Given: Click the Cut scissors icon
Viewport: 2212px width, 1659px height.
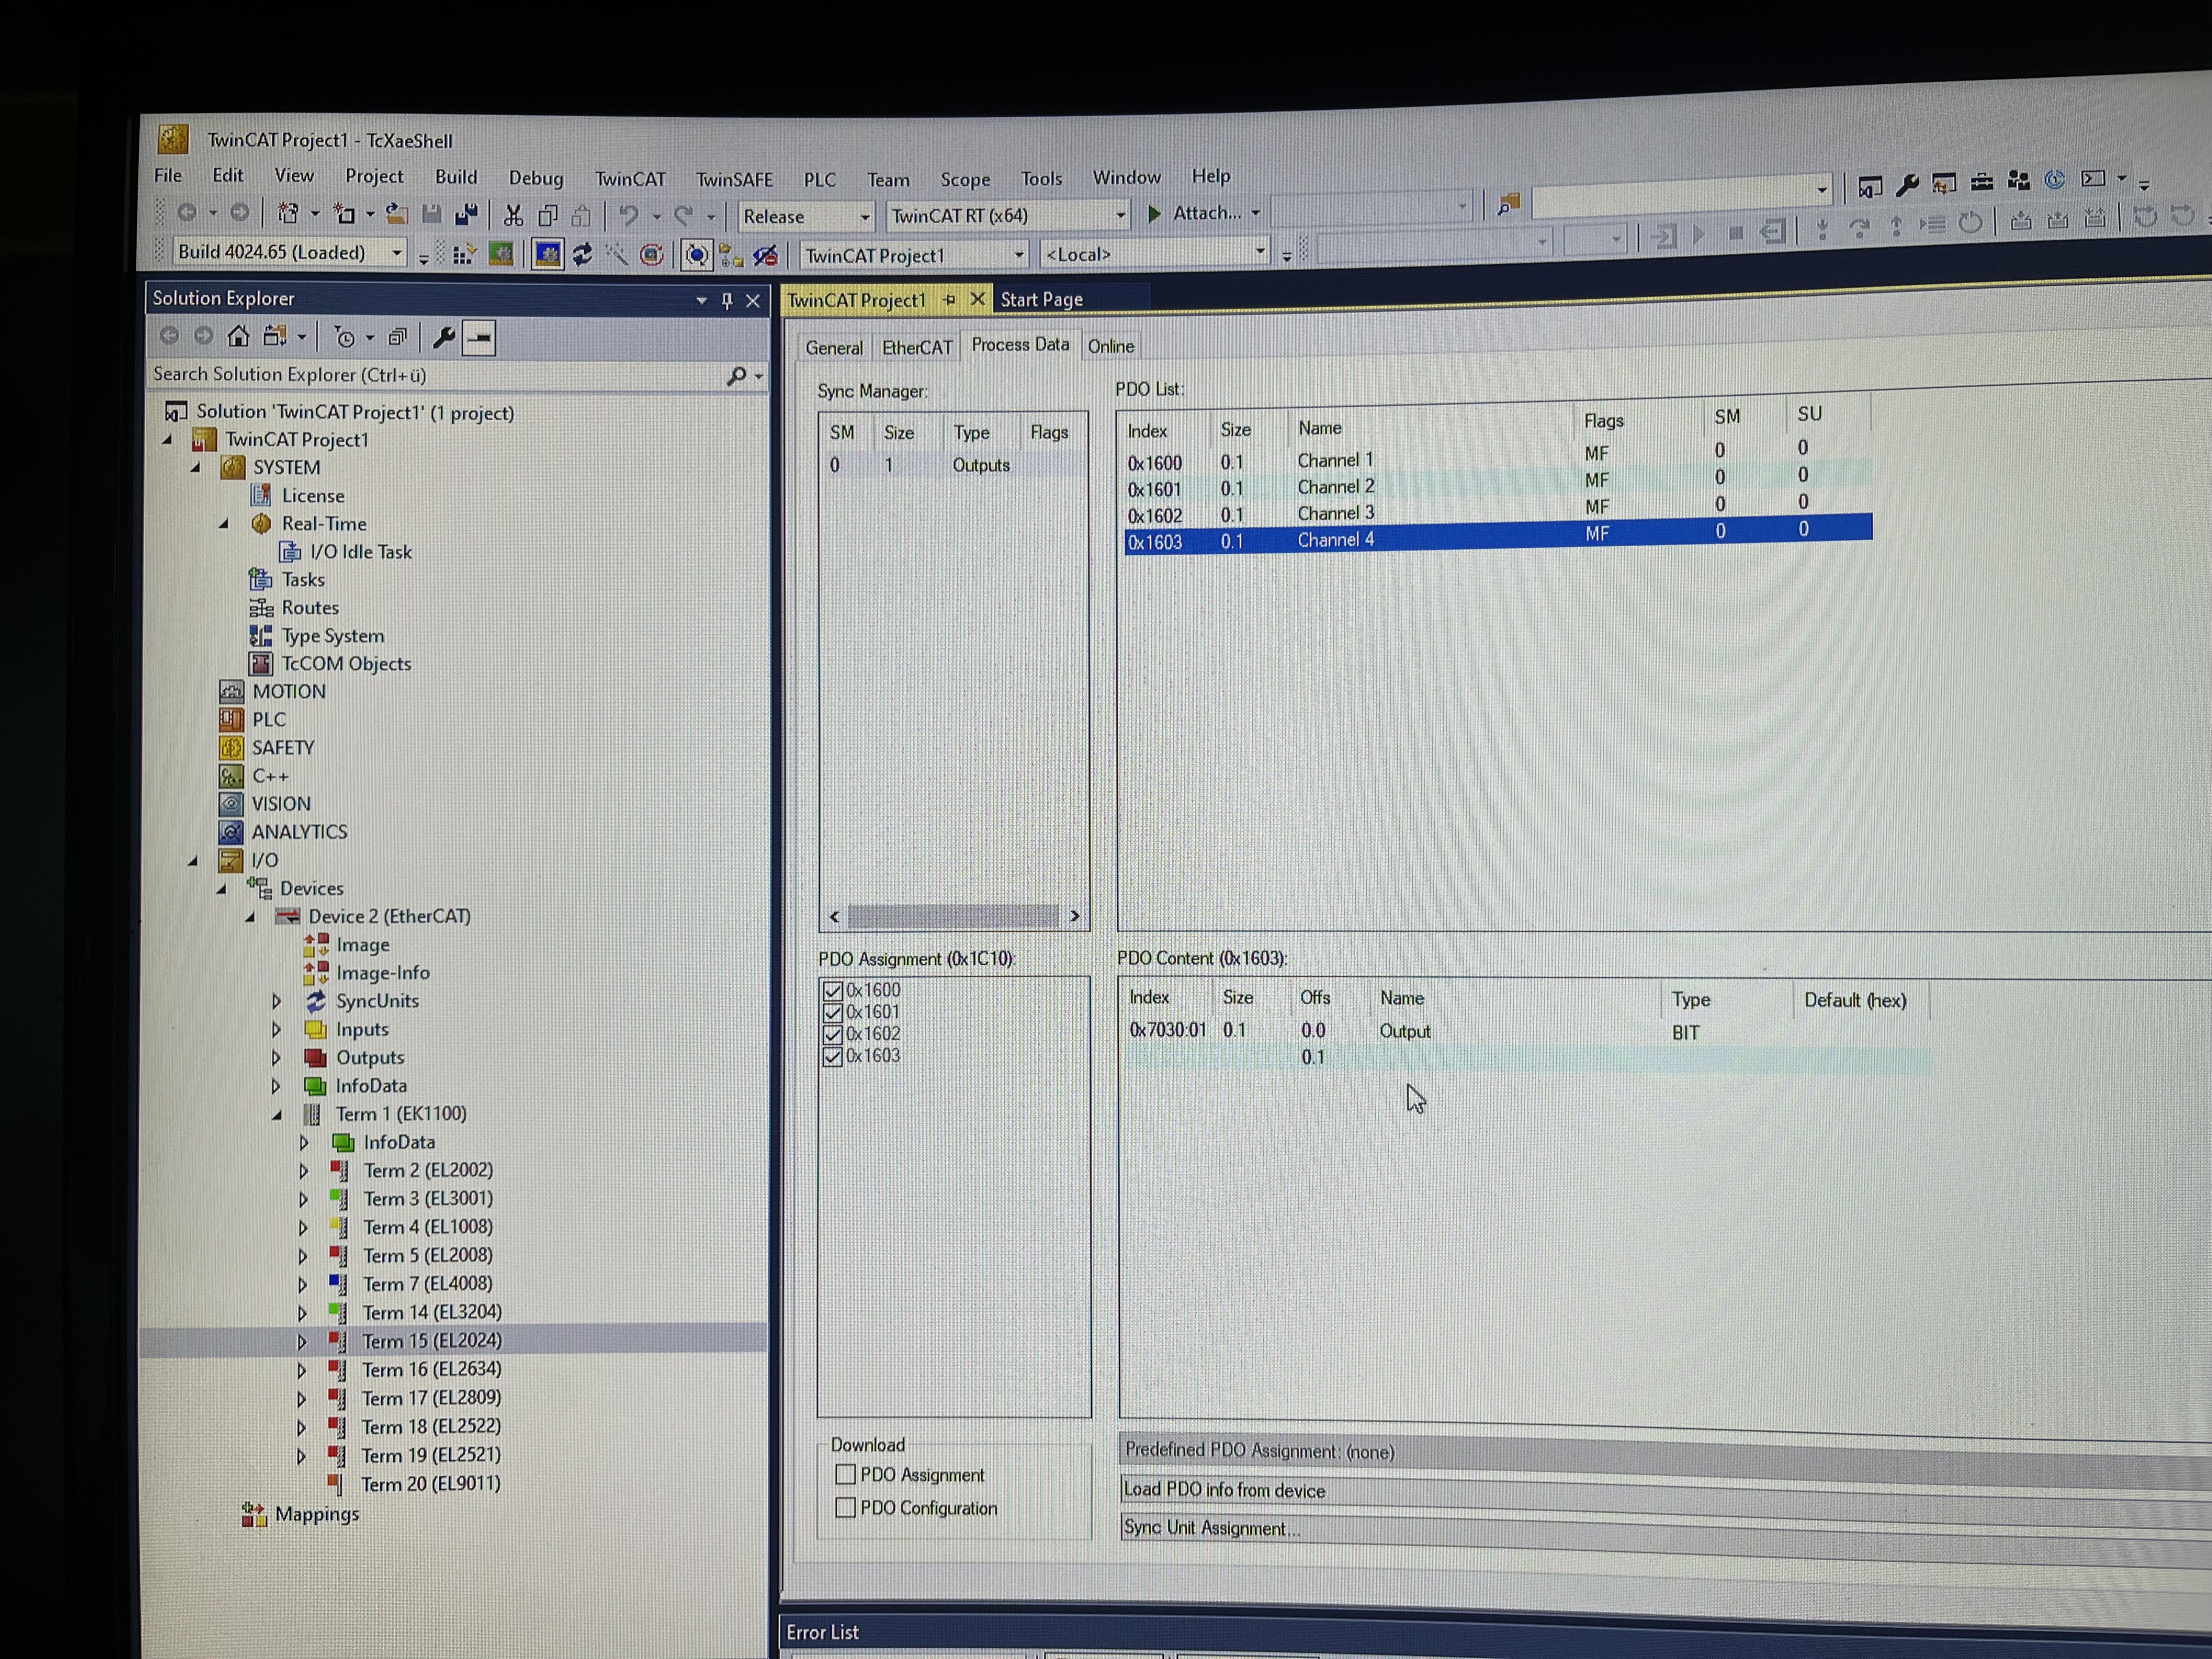Looking at the screenshot, I should (513, 215).
